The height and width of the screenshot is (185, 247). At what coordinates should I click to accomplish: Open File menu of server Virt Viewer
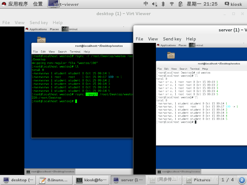(140, 39)
